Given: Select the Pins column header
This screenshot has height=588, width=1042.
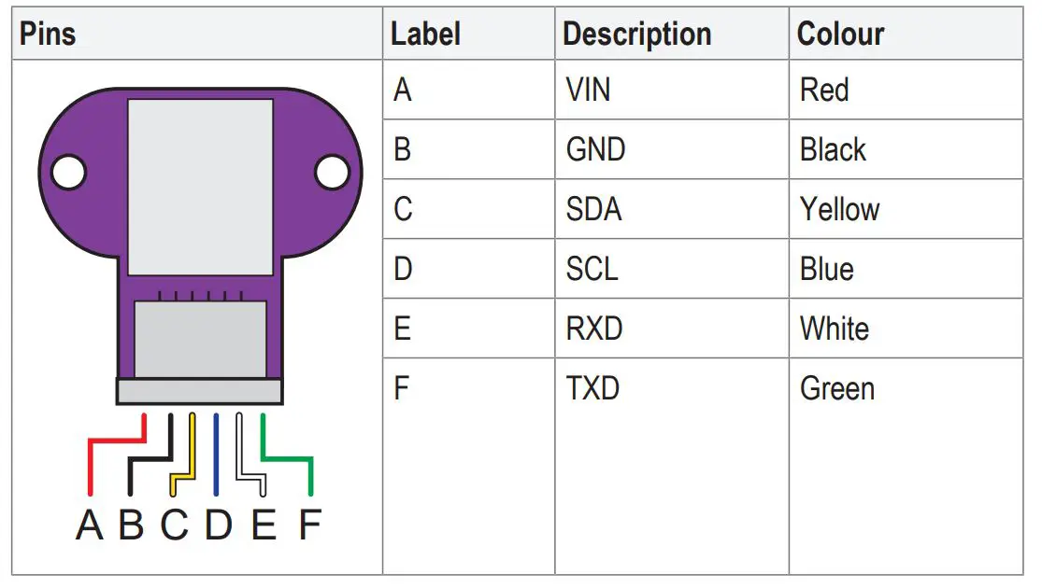Looking at the screenshot, I should [48, 35].
